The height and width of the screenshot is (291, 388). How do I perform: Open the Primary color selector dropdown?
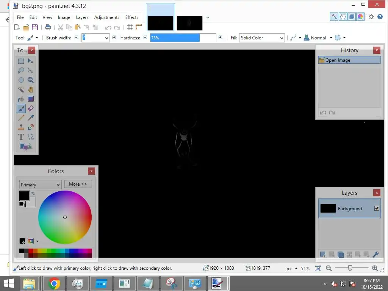[x=40, y=185]
